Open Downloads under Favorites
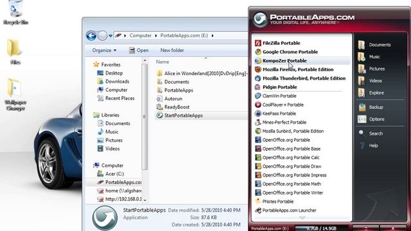 coord(113,81)
